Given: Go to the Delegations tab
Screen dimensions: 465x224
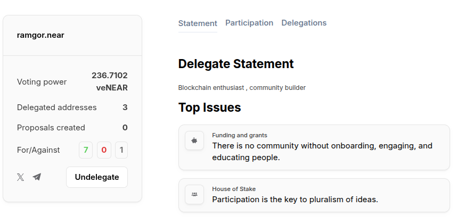Looking at the screenshot, I should pos(304,23).
